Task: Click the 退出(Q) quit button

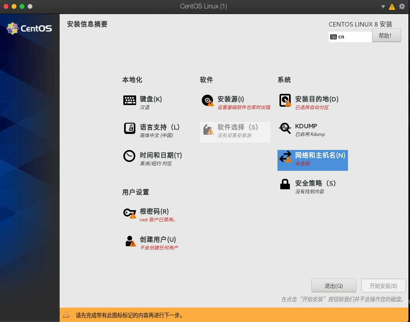Action: (334, 286)
